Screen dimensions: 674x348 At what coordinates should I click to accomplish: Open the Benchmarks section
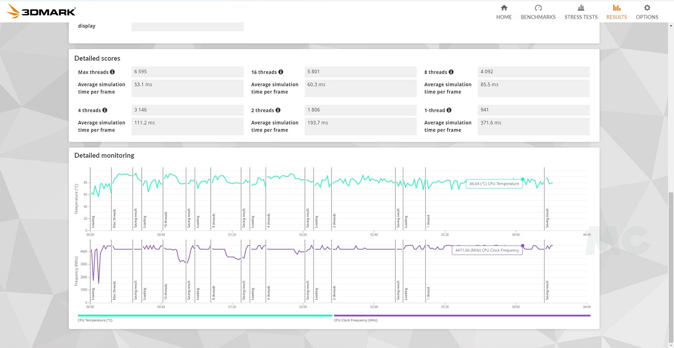pos(538,12)
